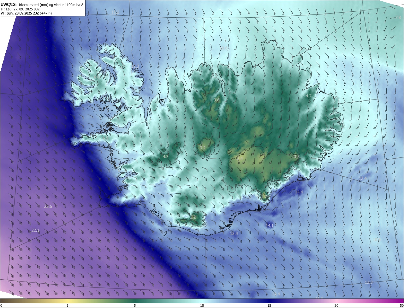Image resolution: width=404 pixels, height=308 pixels.
Task: Click the 2.7 value on Öræfajökull
Action: pyautogui.click(x=264, y=197)
